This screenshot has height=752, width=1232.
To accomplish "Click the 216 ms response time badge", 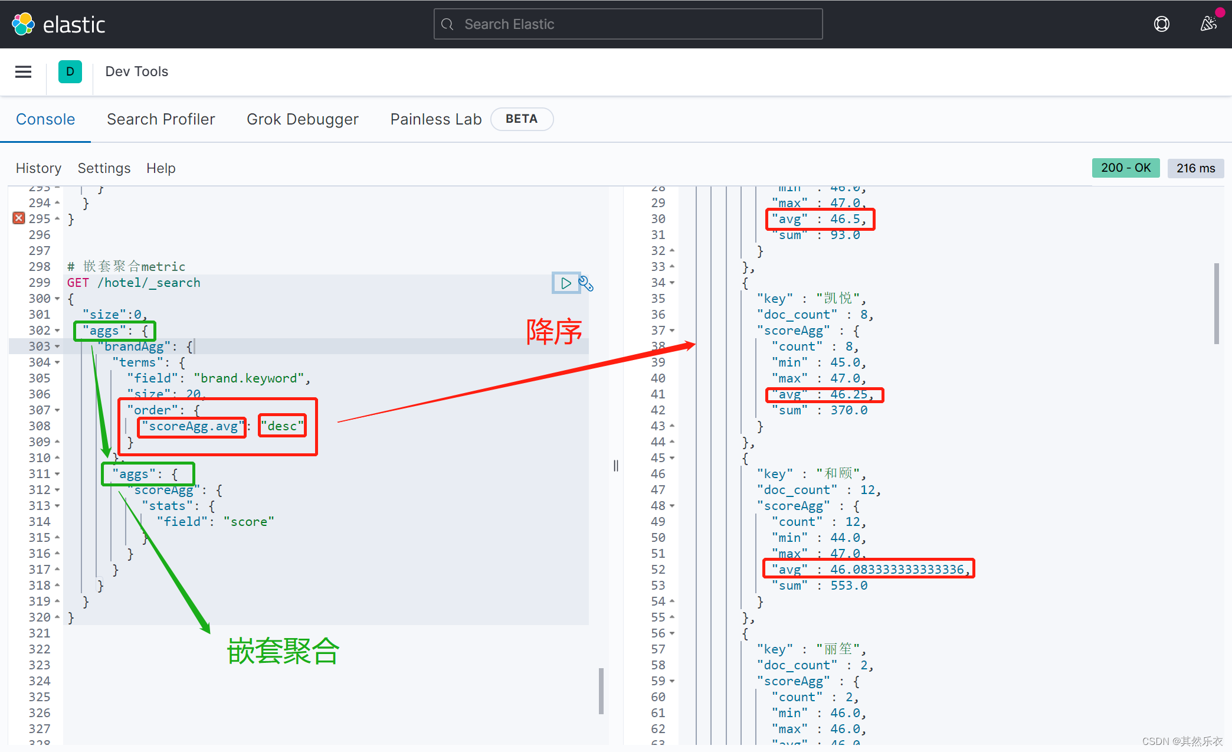I will [1195, 168].
